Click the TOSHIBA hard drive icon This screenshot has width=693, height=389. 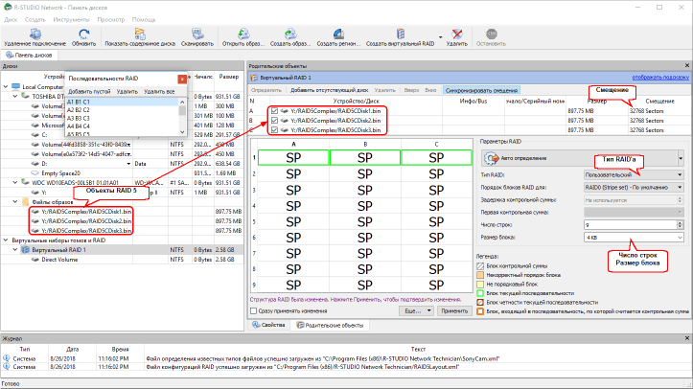(x=26, y=96)
